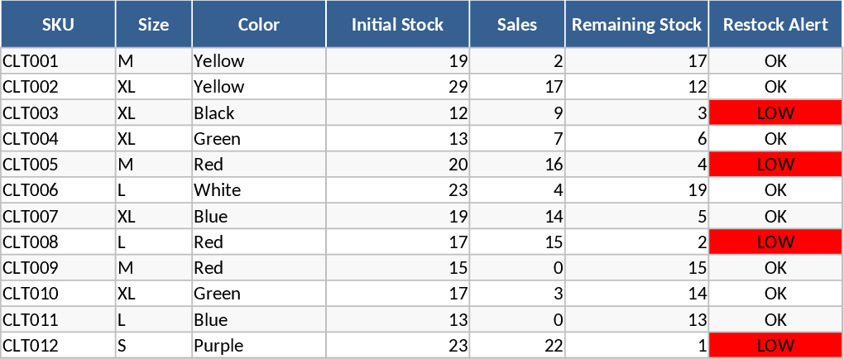The width and height of the screenshot is (844, 359).
Task: Click the Restock Alert column header
Action: [x=775, y=25]
